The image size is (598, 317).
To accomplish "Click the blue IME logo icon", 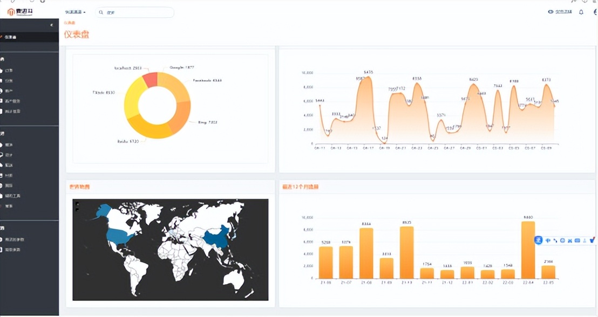I will pyautogui.click(x=539, y=240).
